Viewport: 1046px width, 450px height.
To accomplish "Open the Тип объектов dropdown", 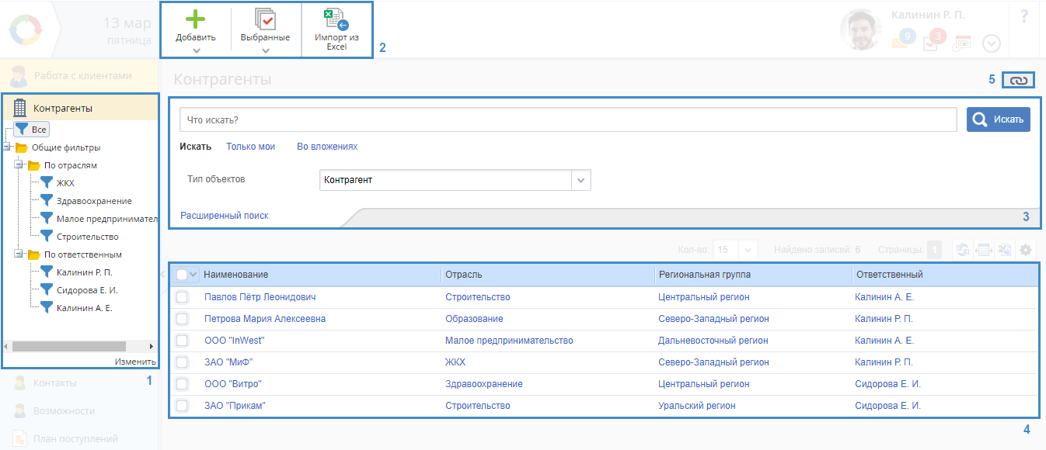I will tap(581, 180).
